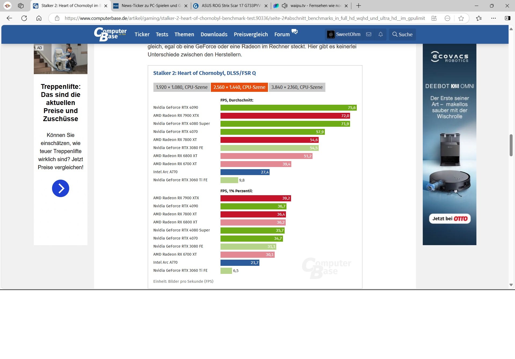Select 3.840 × 2.160 CPU-Szene resolution
This screenshot has height=359, width=515.
tap(297, 87)
